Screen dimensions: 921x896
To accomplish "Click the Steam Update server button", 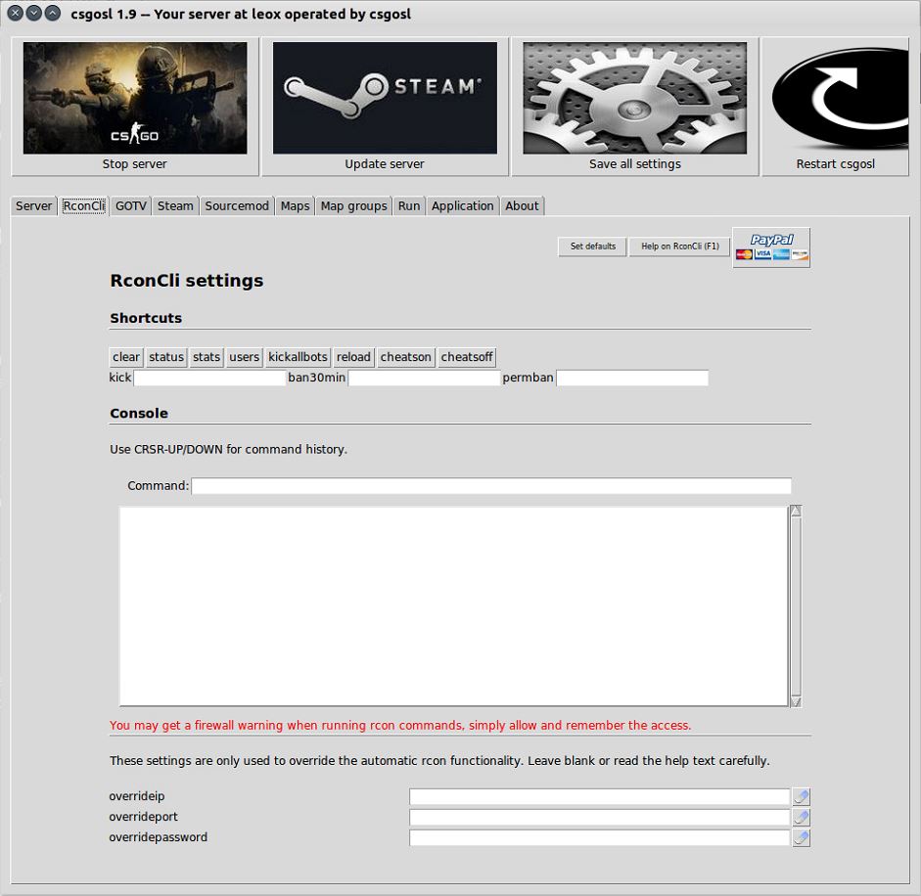I will pyautogui.click(x=385, y=107).
